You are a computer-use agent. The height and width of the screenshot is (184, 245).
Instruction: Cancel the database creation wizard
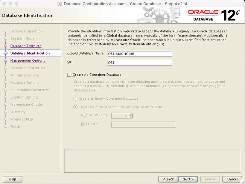pos(232,179)
